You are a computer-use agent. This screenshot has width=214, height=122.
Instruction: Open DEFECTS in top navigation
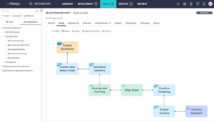point(126,4)
